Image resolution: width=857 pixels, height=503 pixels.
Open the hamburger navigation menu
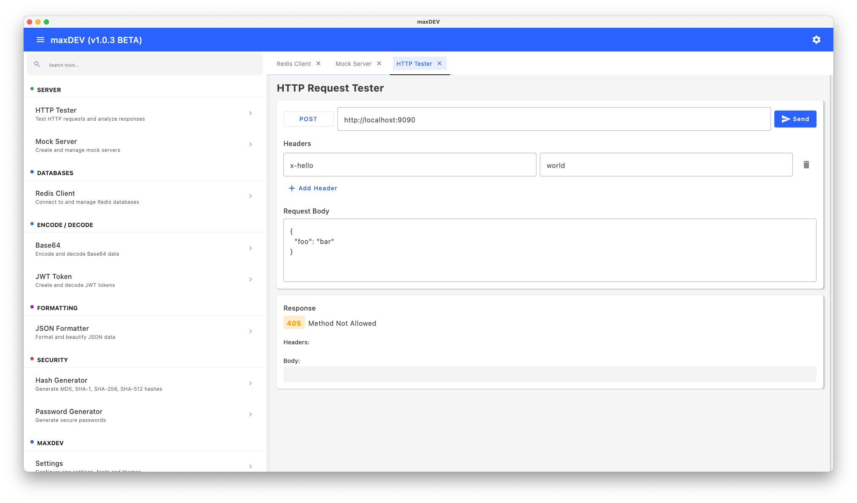(x=40, y=40)
